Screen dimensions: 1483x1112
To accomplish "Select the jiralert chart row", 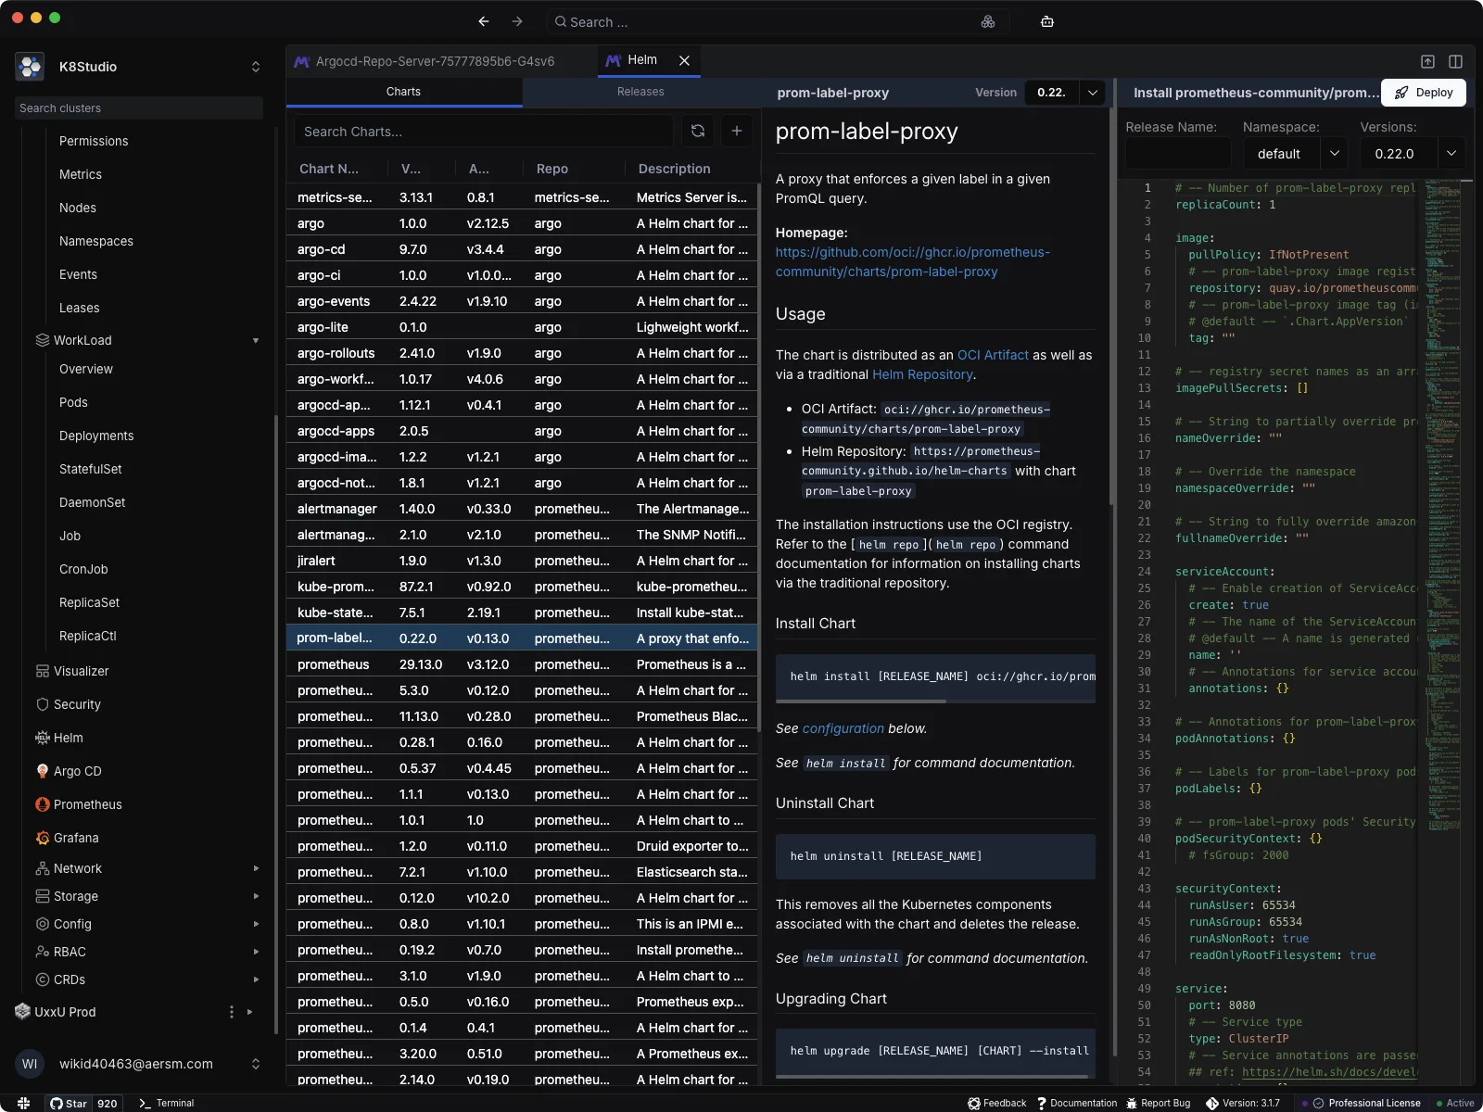I will coord(523,561).
